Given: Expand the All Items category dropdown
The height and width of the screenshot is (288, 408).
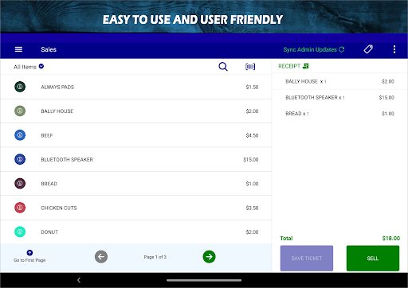Looking at the screenshot, I should click(x=29, y=67).
